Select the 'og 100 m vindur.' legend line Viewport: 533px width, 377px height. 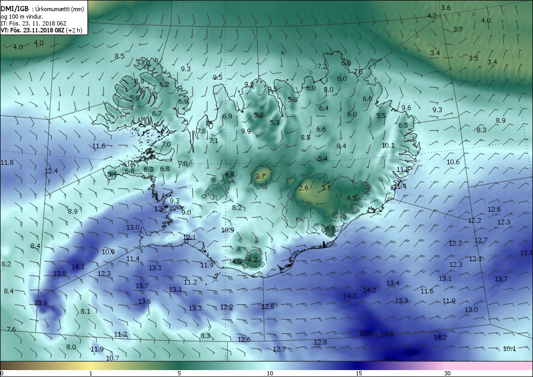[22, 16]
